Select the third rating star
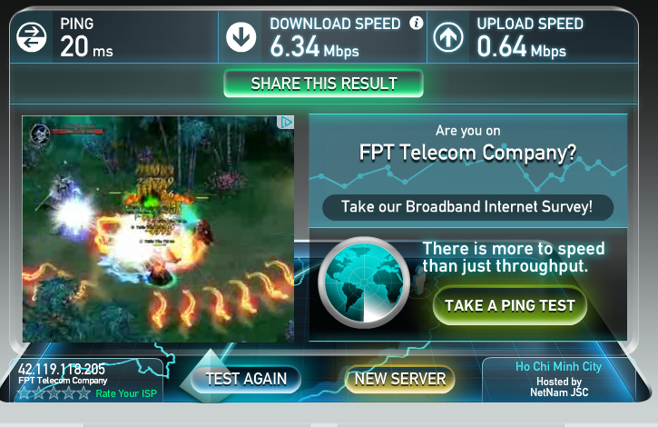Screen dimensions: 658x427 coord(54,393)
